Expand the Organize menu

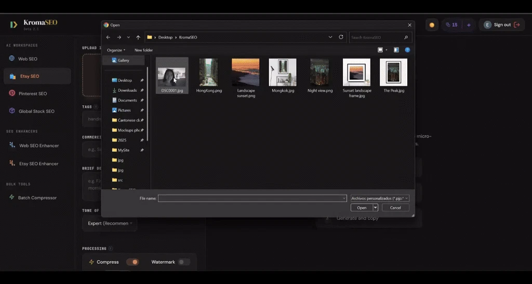[116, 50]
